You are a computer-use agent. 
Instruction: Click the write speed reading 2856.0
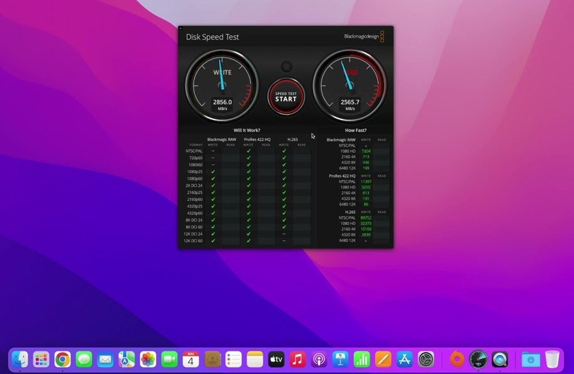point(222,102)
